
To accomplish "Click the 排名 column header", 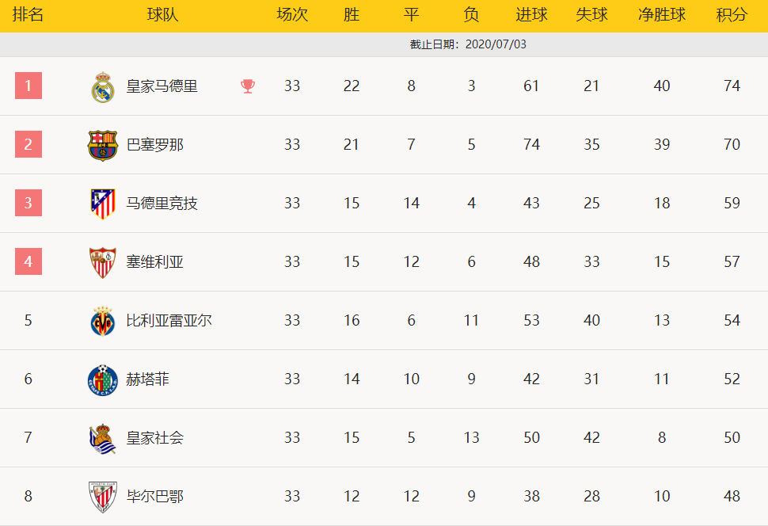I will click(x=28, y=15).
